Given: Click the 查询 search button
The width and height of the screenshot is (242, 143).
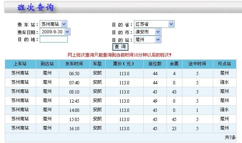Looking at the screenshot, I should [120, 47].
